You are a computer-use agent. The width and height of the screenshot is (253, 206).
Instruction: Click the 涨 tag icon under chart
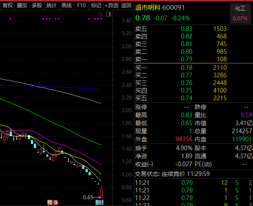click(x=56, y=203)
